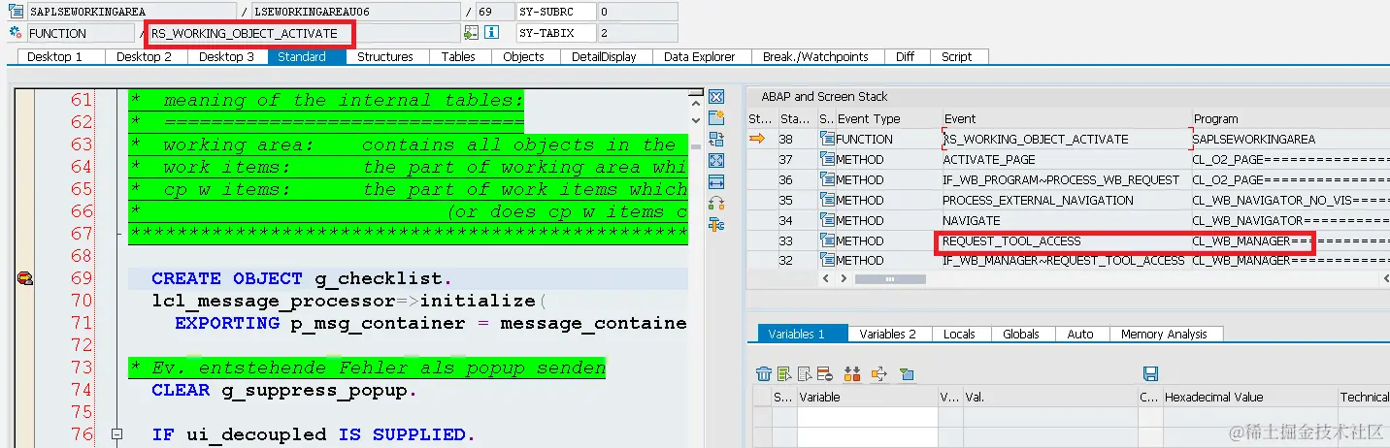Click the full screen expand arrows icon
The height and width of the screenshot is (448, 1390).
pos(717,160)
